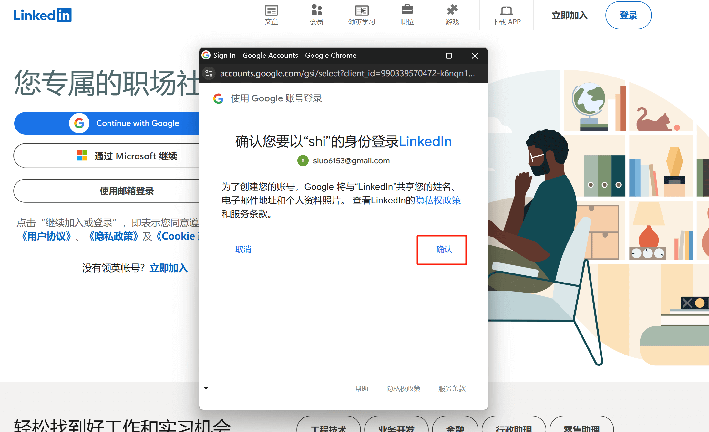Click Continue with Google
The image size is (709, 432).
[107, 123]
